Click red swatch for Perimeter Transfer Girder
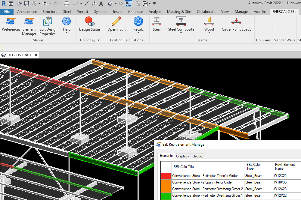Image resolution: width=301 pixels, height=200 pixels. 166,176
